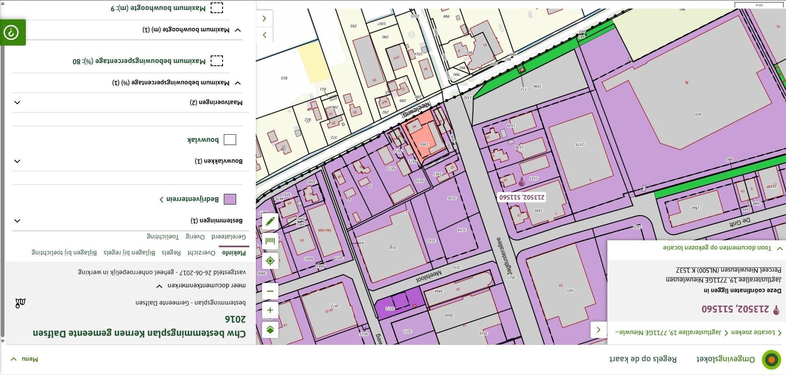Click pin icon beside coordinates heading 213502, 511560
The height and width of the screenshot is (375, 786).
[776, 310]
